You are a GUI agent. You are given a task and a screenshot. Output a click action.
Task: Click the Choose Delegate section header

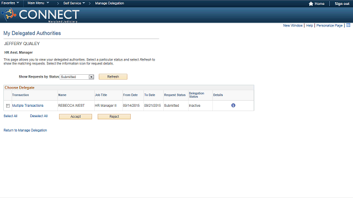(x=20, y=87)
